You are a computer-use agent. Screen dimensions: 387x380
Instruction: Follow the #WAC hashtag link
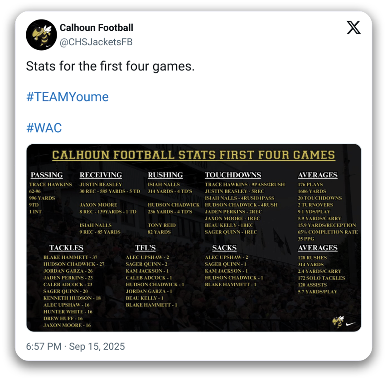pos(44,128)
